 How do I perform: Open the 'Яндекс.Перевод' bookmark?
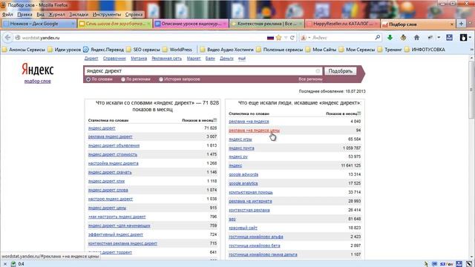(x=104, y=50)
